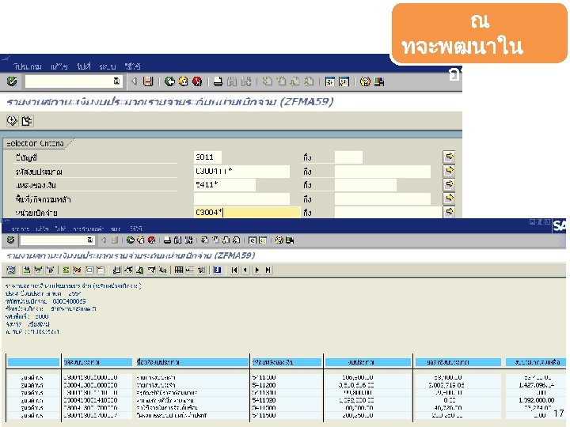
Task: Click empty main activity area 'from' field
Action: (x=241, y=199)
